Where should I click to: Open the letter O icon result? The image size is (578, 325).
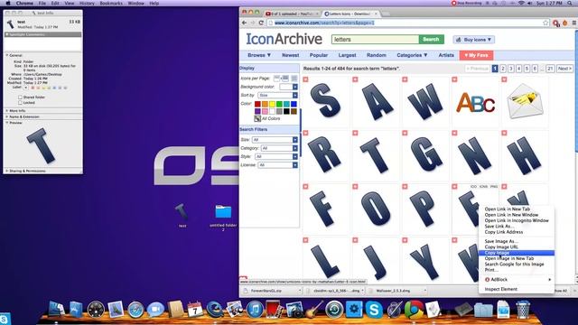point(376,209)
